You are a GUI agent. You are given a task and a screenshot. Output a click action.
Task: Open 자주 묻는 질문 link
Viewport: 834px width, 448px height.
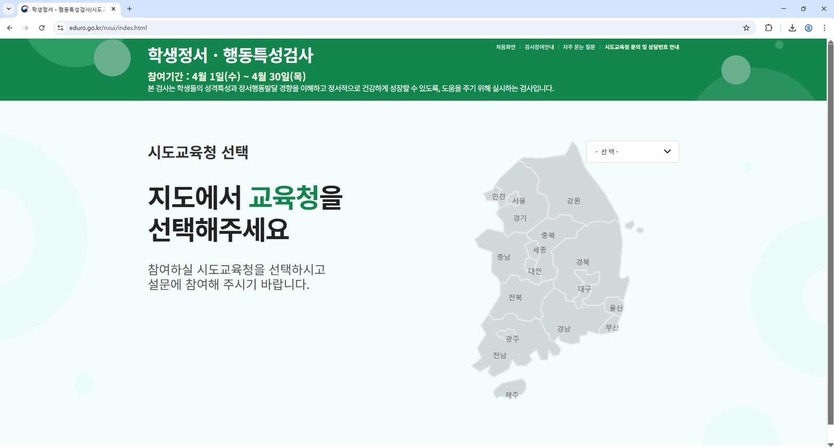(579, 47)
